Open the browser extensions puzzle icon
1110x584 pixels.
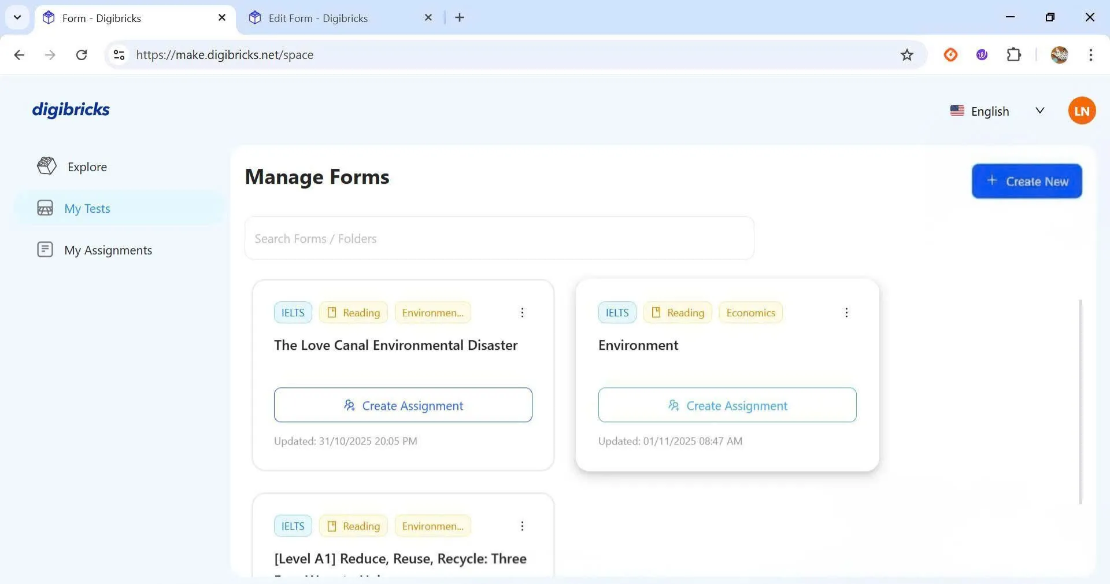(1013, 55)
